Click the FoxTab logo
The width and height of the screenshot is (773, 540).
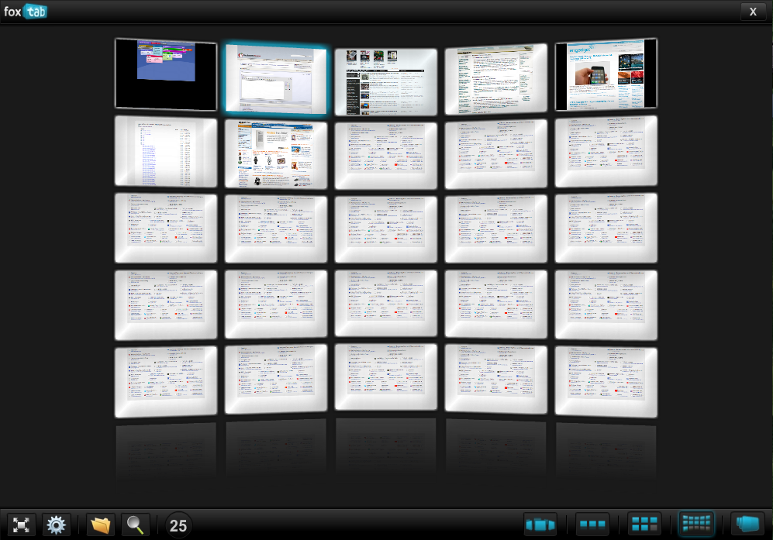coord(25,12)
